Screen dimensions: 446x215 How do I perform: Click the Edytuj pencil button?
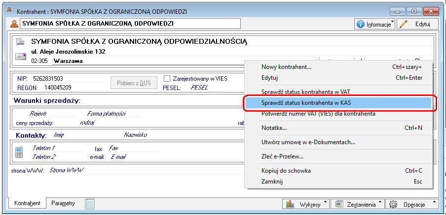click(x=417, y=24)
